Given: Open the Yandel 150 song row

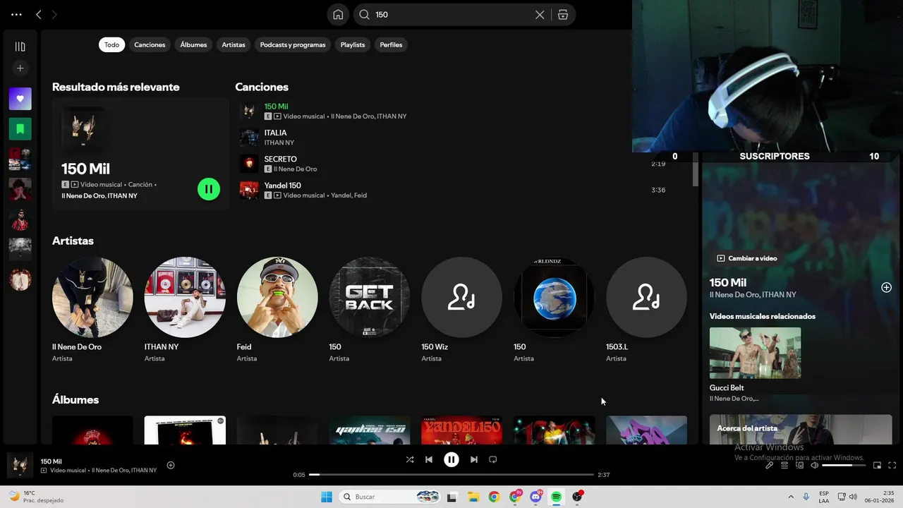Looking at the screenshot, I should (462, 190).
